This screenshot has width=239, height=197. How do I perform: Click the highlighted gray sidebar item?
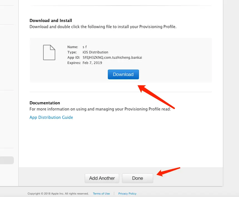pyautogui.click(x=7, y=160)
